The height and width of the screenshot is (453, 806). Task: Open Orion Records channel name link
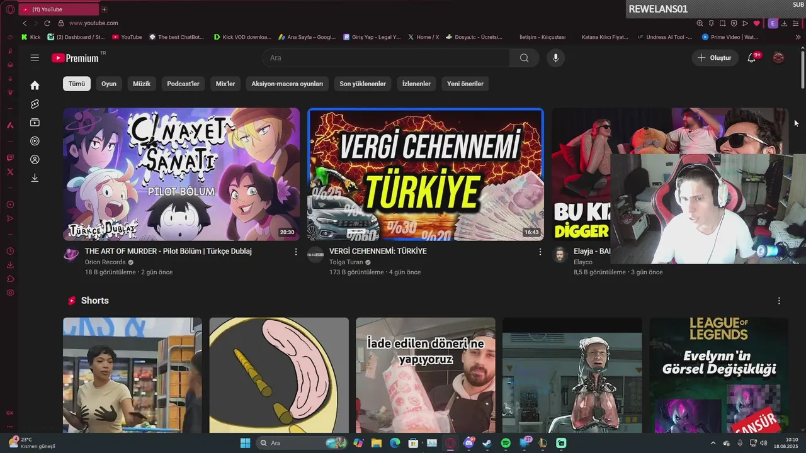click(x=105, y=262)
